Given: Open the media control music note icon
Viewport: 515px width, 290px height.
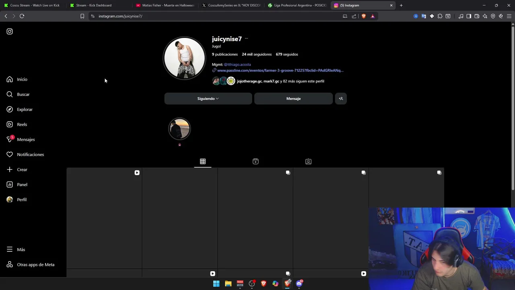Looking at the screenshot, I should [x=461, y=16].
